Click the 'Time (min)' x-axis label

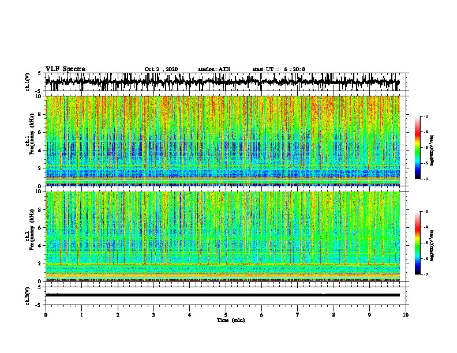(231, 320)
